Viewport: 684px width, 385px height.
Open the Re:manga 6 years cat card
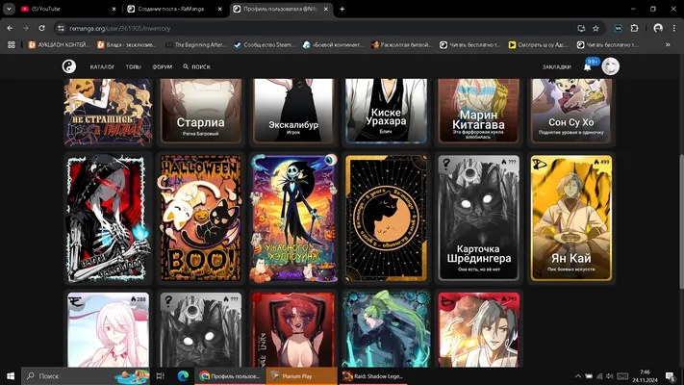tap(386, 218)
